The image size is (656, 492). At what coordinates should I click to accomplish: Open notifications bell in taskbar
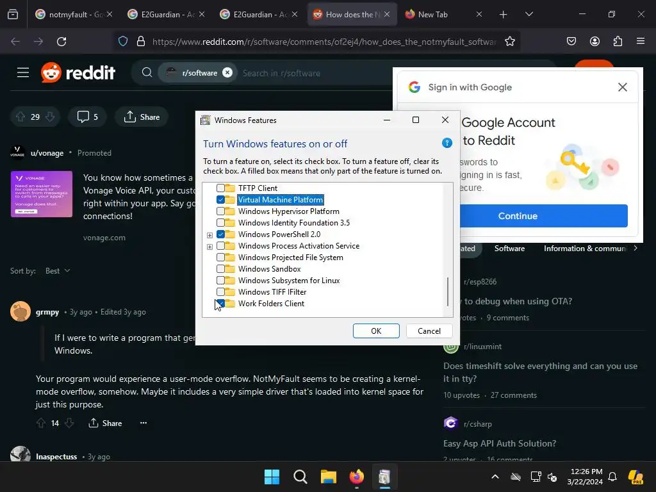[612, 477]
